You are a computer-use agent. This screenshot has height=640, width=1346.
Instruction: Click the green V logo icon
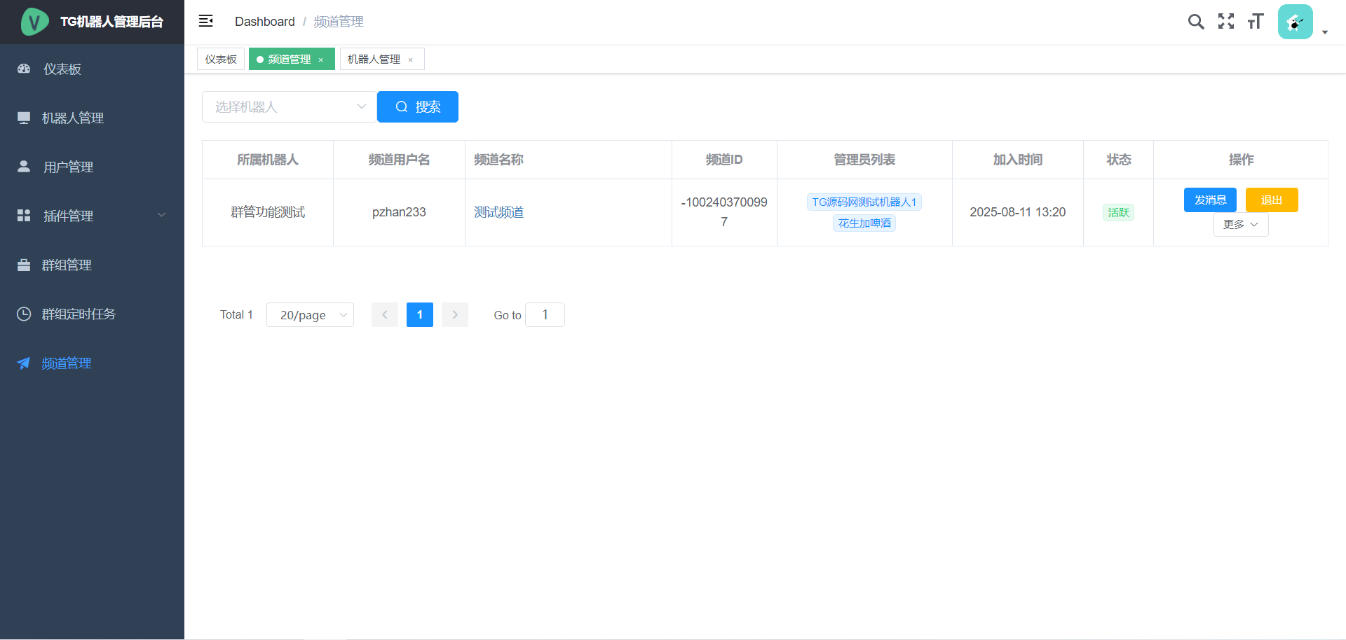34,22
